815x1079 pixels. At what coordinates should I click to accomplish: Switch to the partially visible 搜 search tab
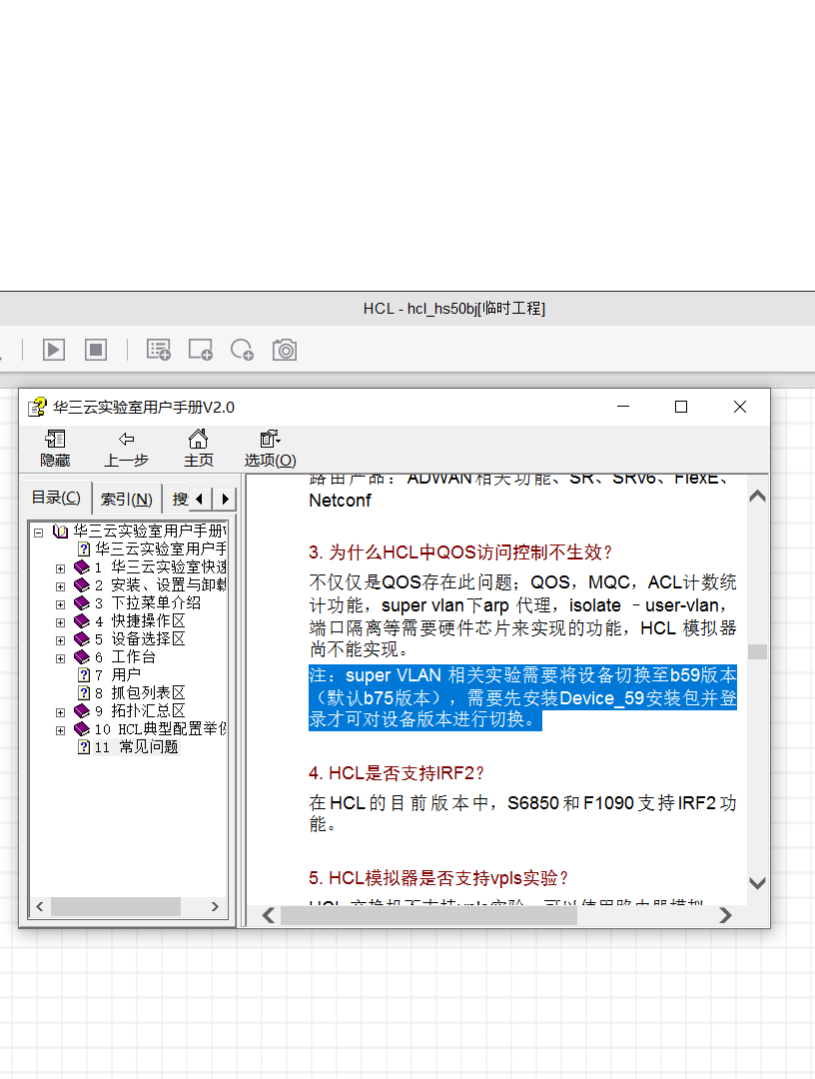click(x=179, y=499)
